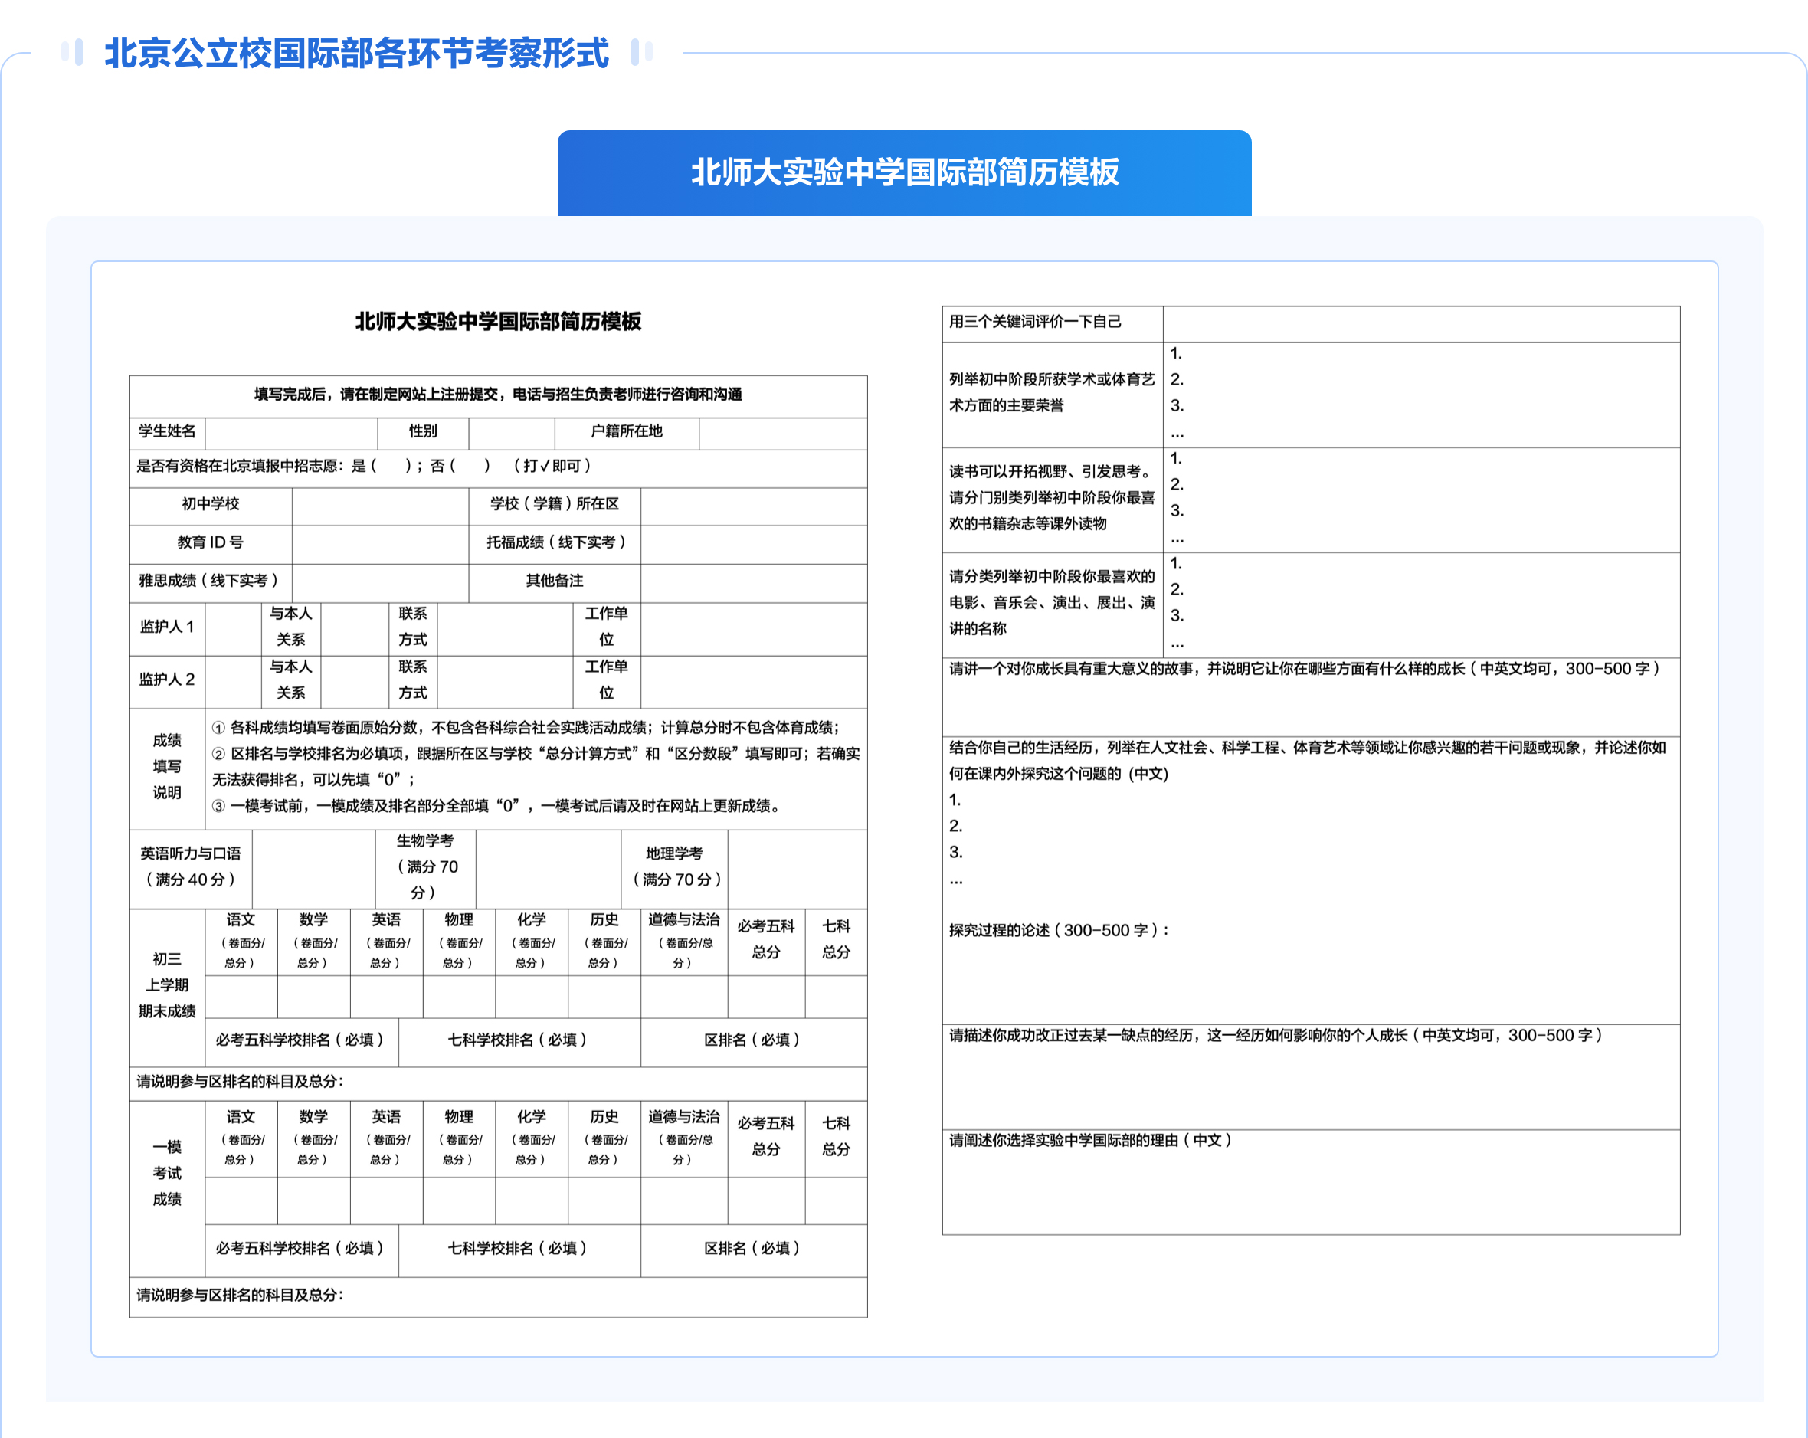The width and height of the screenshot is (1808, 1438).
Task: Click note ③ about 一模考试前
Action: [497, 807]
